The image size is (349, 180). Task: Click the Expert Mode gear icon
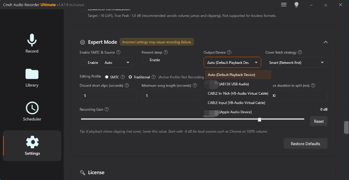(x=82, y=42)
